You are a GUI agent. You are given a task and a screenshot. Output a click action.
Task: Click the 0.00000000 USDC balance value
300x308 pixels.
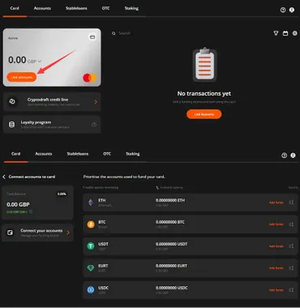[172, 288]
